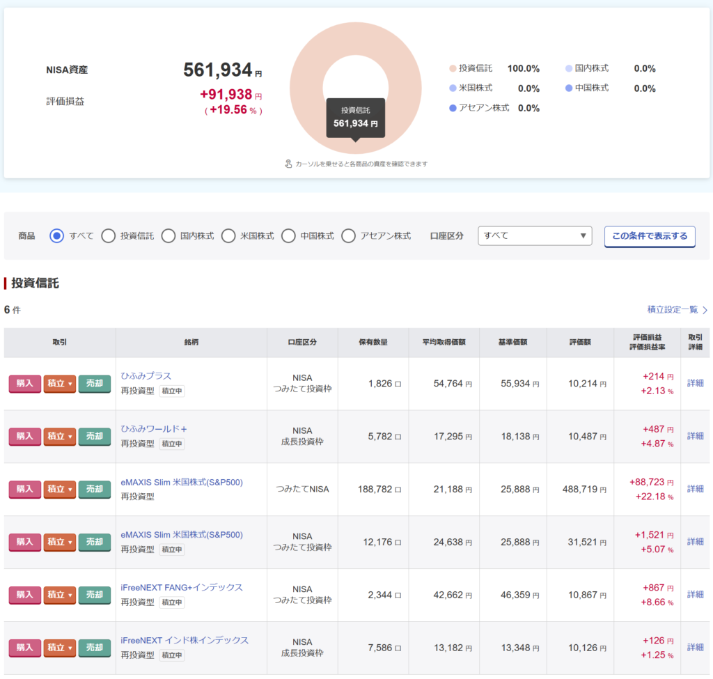Open the 口座区分 dropdown
Viewport: 713px width, 679px height.
535,236
